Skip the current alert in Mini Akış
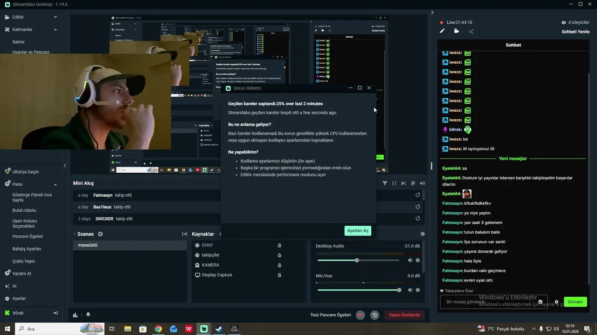Image resolution: width=597 pixels, height=335 pixels. click(403, 183)
